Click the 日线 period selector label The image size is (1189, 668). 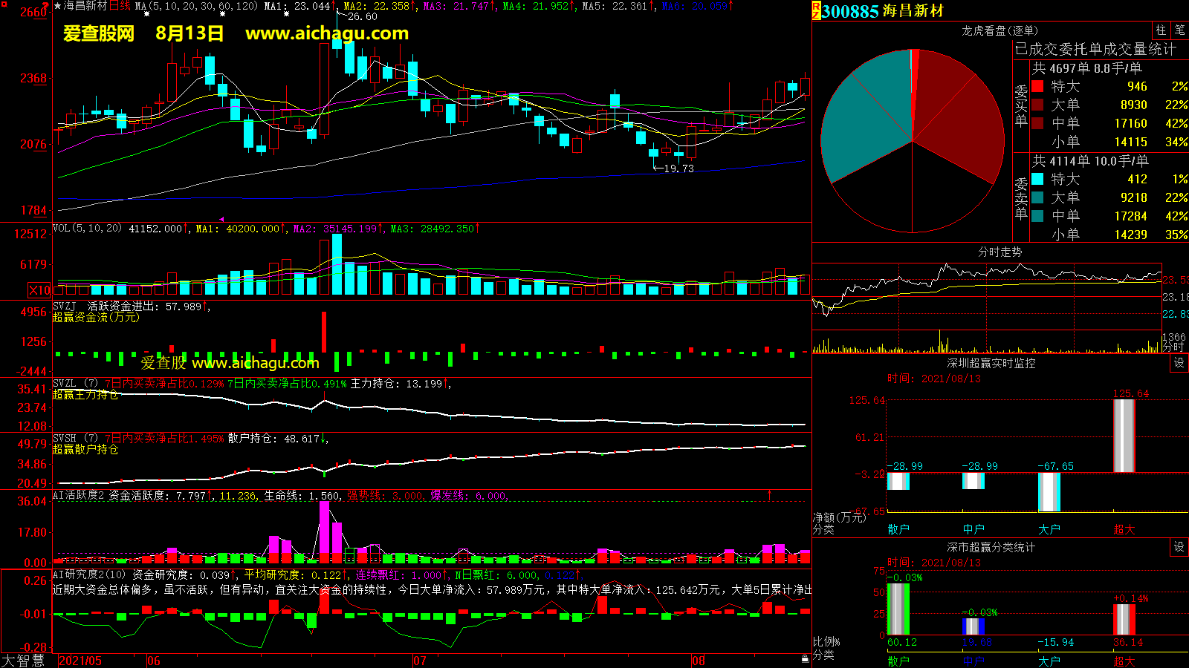point(120,6)
